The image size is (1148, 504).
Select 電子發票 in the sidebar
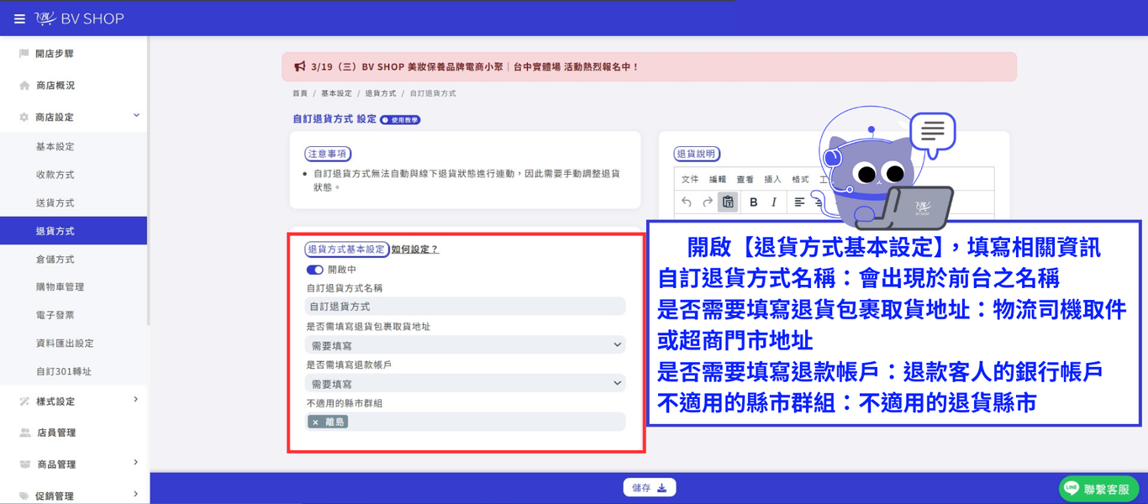coord(55,315)
